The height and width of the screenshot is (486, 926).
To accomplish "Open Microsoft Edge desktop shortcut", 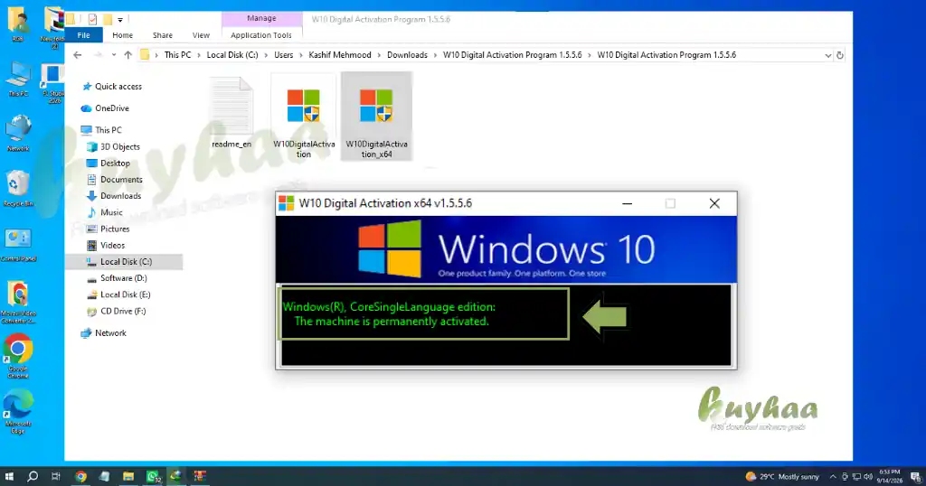I will 18,411.
